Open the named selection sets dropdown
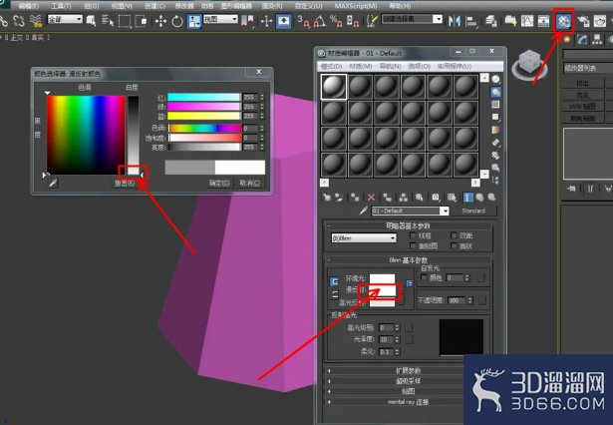The image size is (613, 425). [x=412, y=19]
